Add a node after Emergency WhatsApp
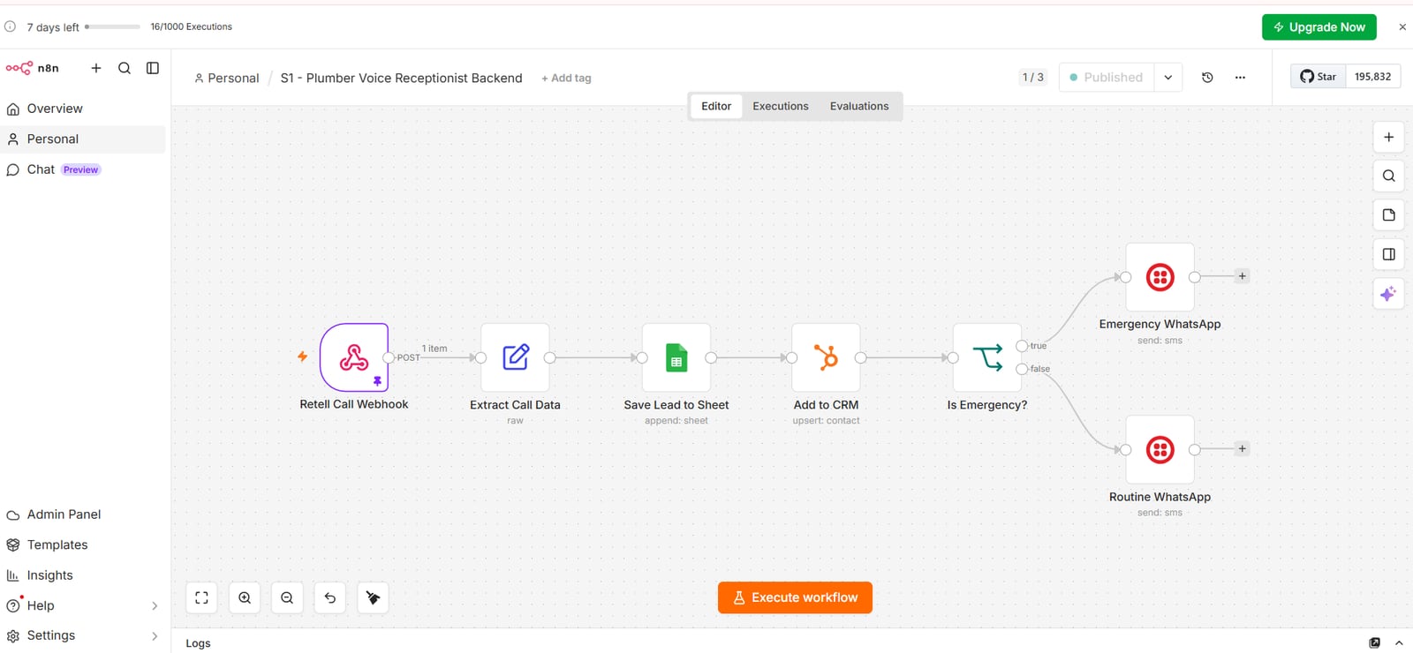 pyautogui.click(x=1242, y=276)
